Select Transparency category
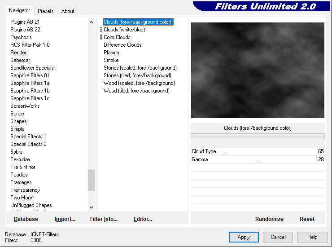This screenshot has height=247, width=332. click(x=25, y=190)
